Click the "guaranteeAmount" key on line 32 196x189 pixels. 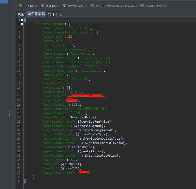58,151
